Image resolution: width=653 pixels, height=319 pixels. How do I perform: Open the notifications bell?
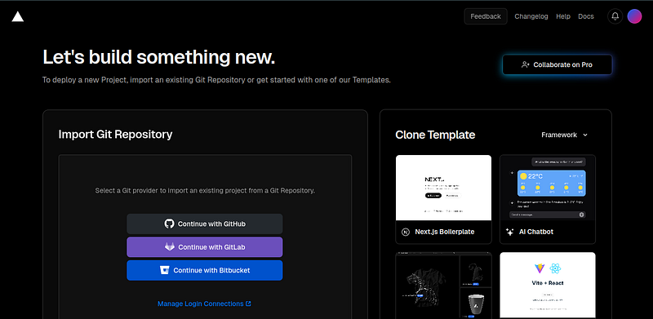click(615, 16)
